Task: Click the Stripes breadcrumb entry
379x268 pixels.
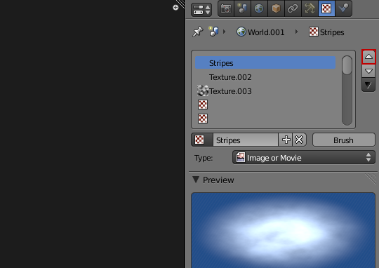Action: tap(326, 32)
